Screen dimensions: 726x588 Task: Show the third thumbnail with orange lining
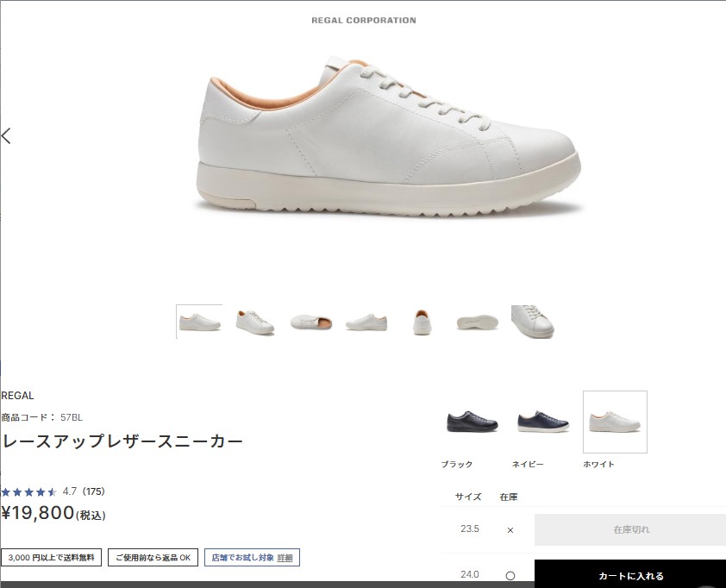pos(310,322)
